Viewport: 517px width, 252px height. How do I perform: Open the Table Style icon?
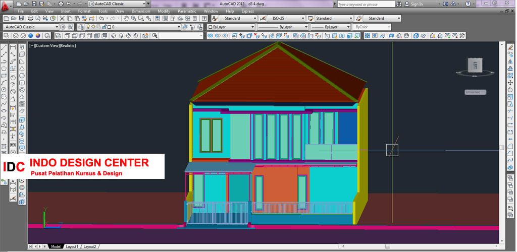[x=311, y=19]
